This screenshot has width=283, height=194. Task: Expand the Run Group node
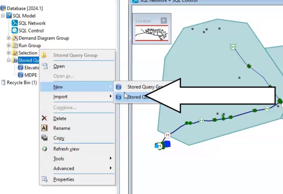(9, 46)
